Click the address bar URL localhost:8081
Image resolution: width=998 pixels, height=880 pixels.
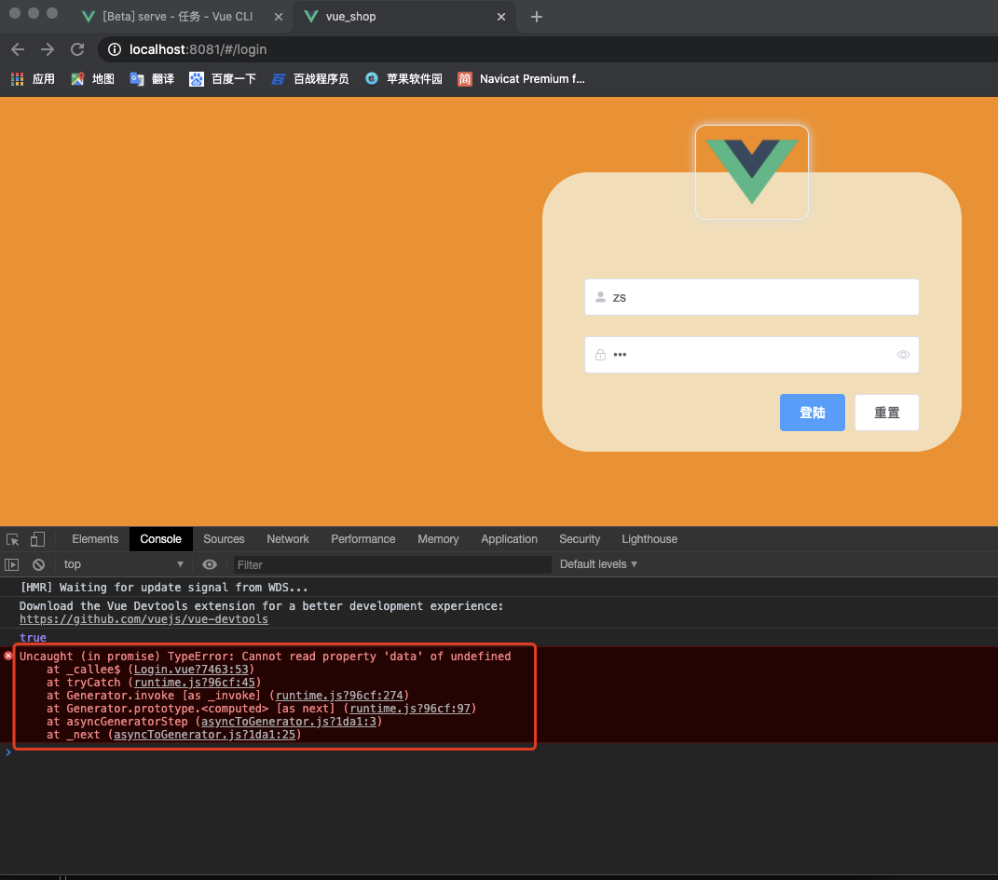click(198, 49)
